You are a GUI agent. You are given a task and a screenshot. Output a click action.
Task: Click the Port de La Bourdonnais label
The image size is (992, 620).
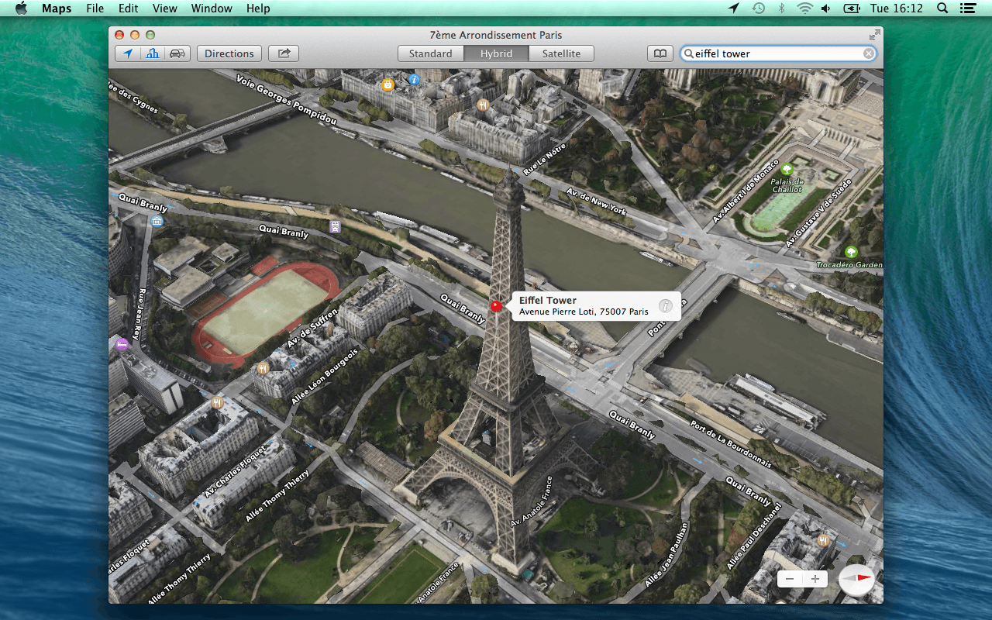[x=731, y=443]
